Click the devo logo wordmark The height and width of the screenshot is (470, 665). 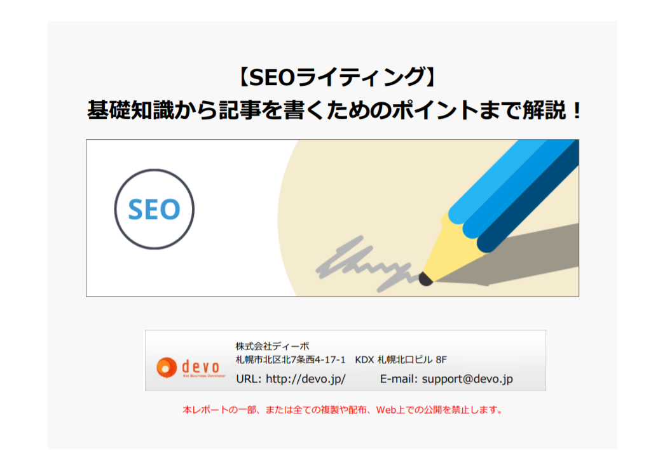point(201,366)
